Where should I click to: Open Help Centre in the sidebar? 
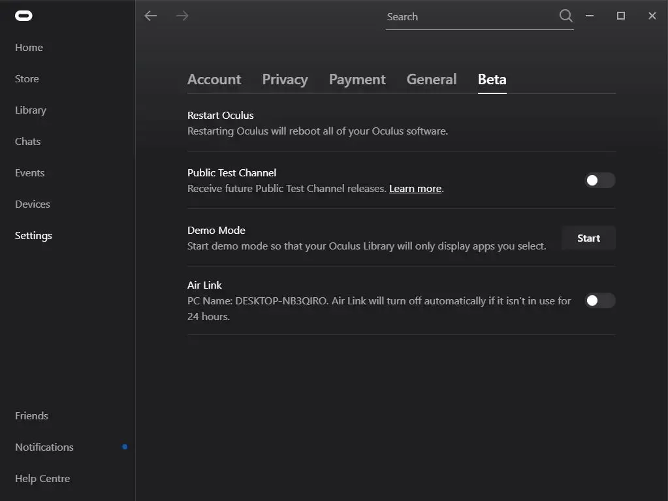[x=42, y=478]
